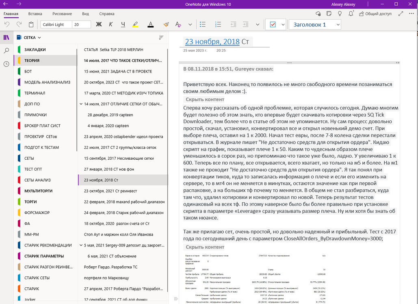The height and width of the screenshot is (304, 418).
Task: Toggle italic formatting (К)
Action: point(110,24)
